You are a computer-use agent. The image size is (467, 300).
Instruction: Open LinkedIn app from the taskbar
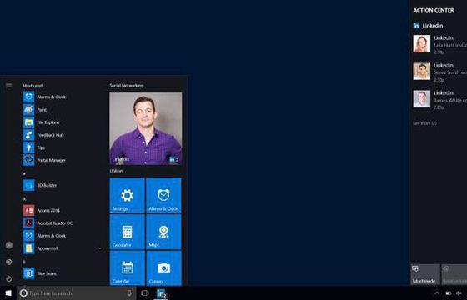click(x=161, y=293)
